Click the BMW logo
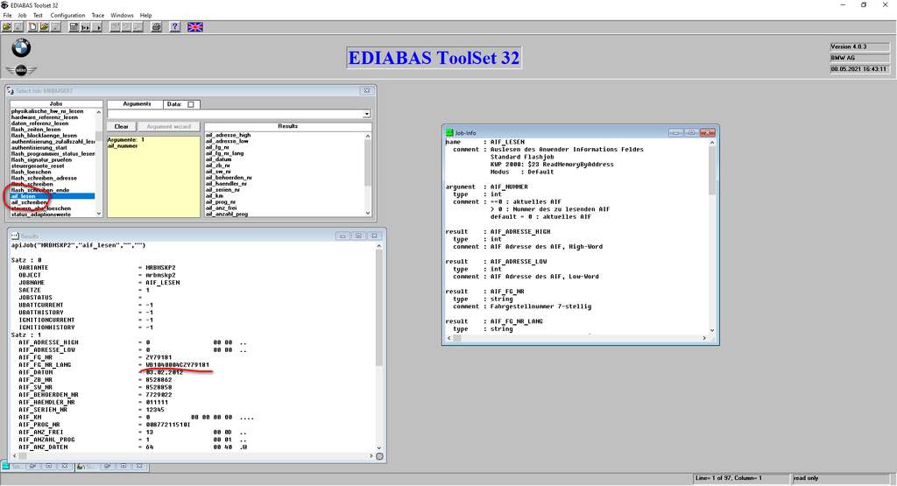The height and width of the screenshot is (486, 897). coord(21,48)
